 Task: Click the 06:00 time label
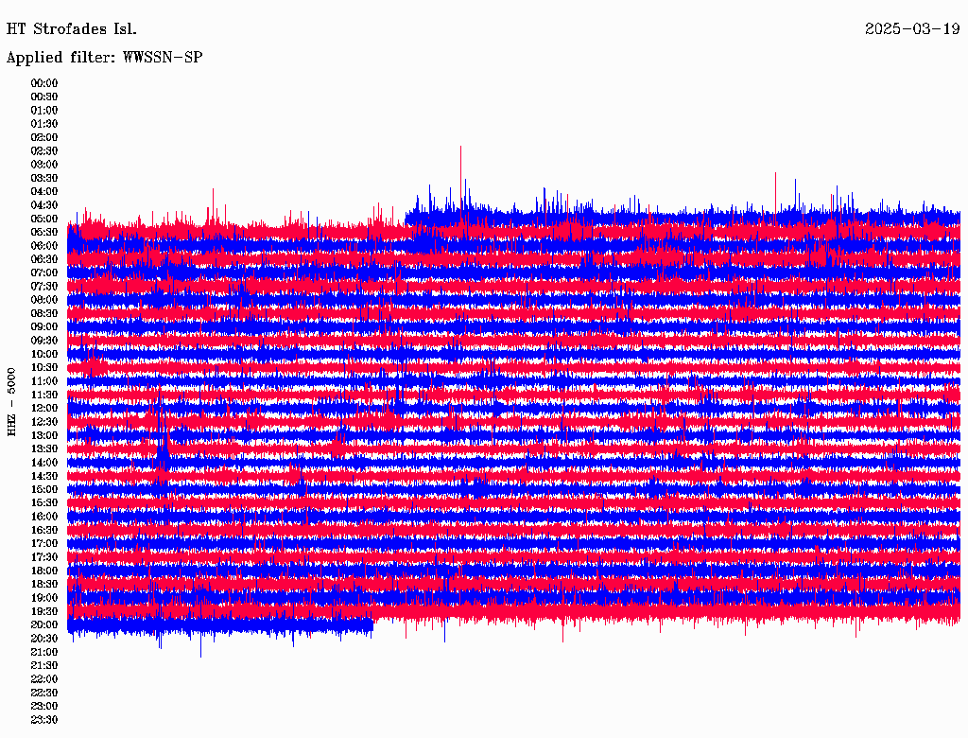tap(44, 245)
